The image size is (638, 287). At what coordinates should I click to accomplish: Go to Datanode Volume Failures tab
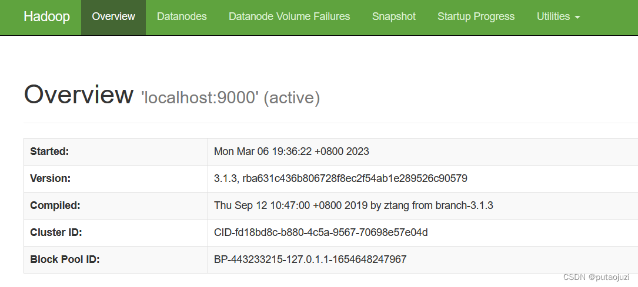click(289, 16)
